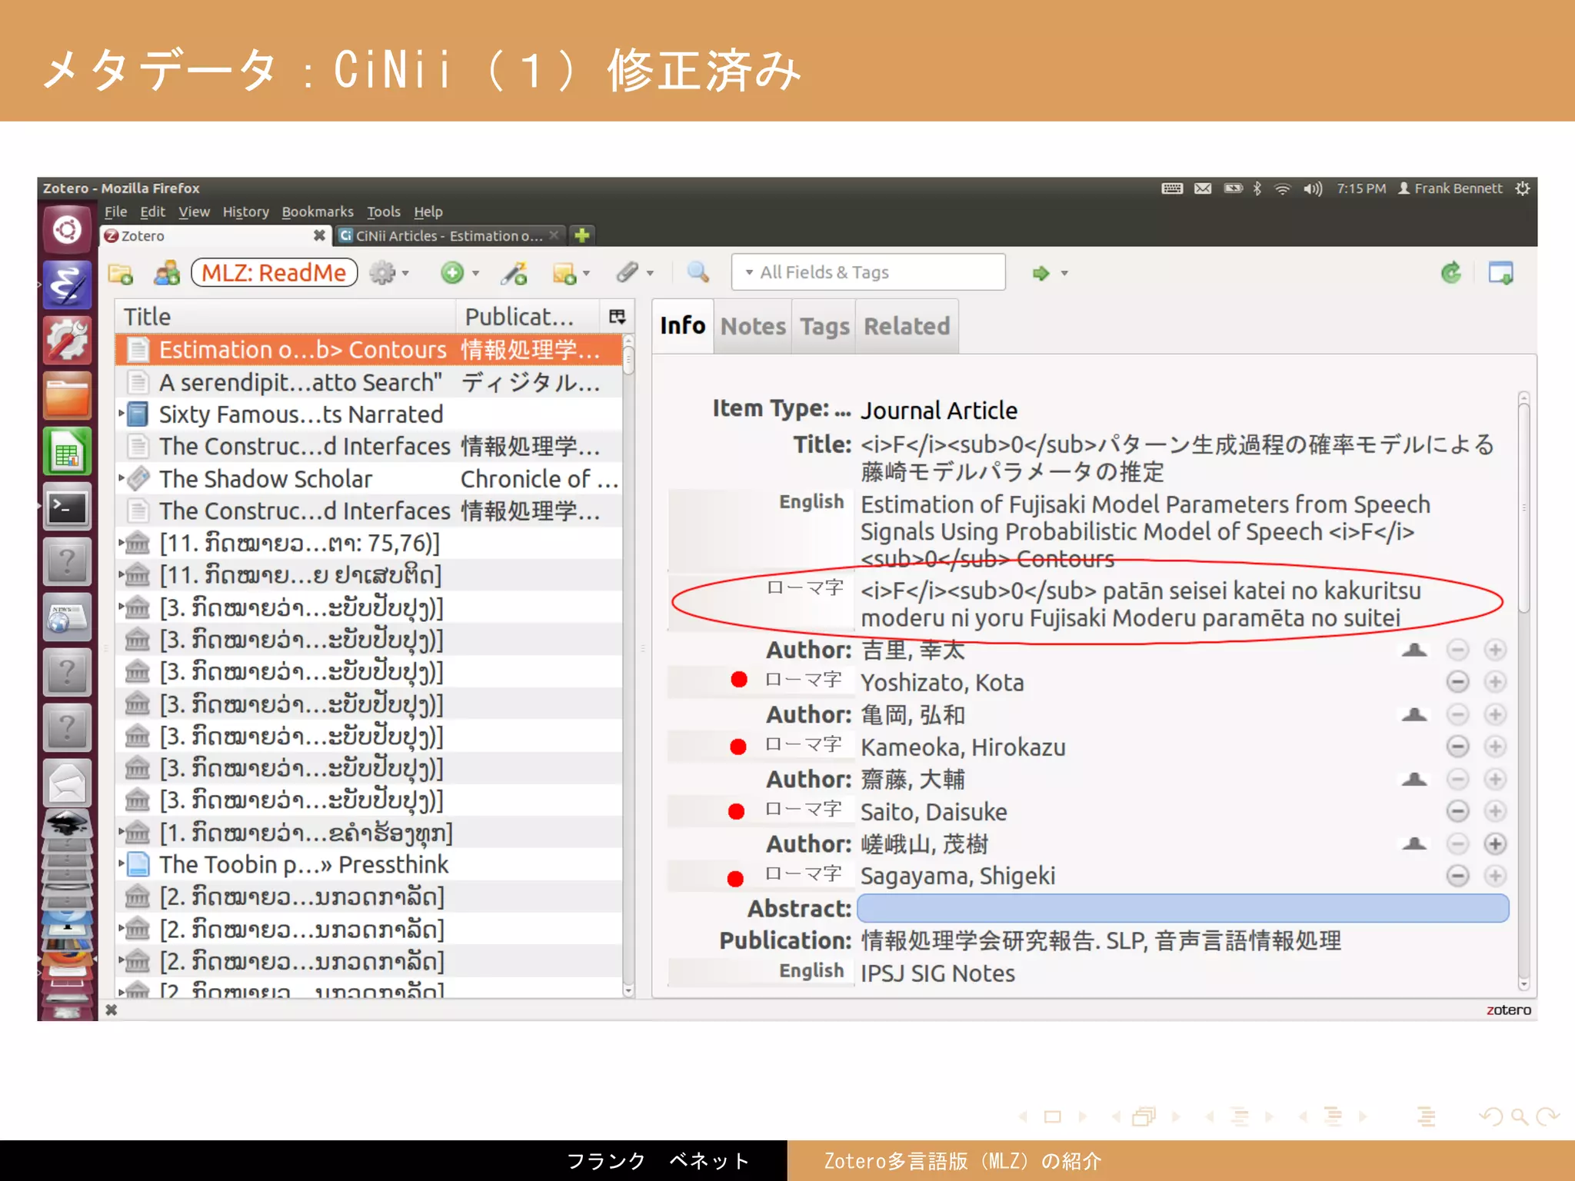Screen dimensions: 1575x1181
Task: Expand the '[1. ...' statute item row
Action: (x=122, y=832)
